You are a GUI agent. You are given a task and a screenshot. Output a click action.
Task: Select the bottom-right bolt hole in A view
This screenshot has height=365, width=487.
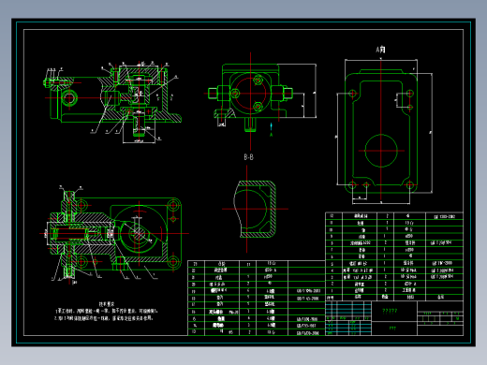pyautogui.click(x=409, y=185)
